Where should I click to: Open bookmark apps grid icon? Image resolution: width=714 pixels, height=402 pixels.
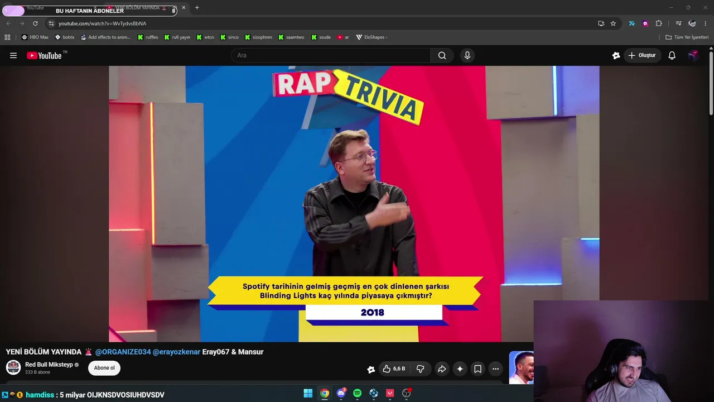pyautogui.click(x=7, y=37)
